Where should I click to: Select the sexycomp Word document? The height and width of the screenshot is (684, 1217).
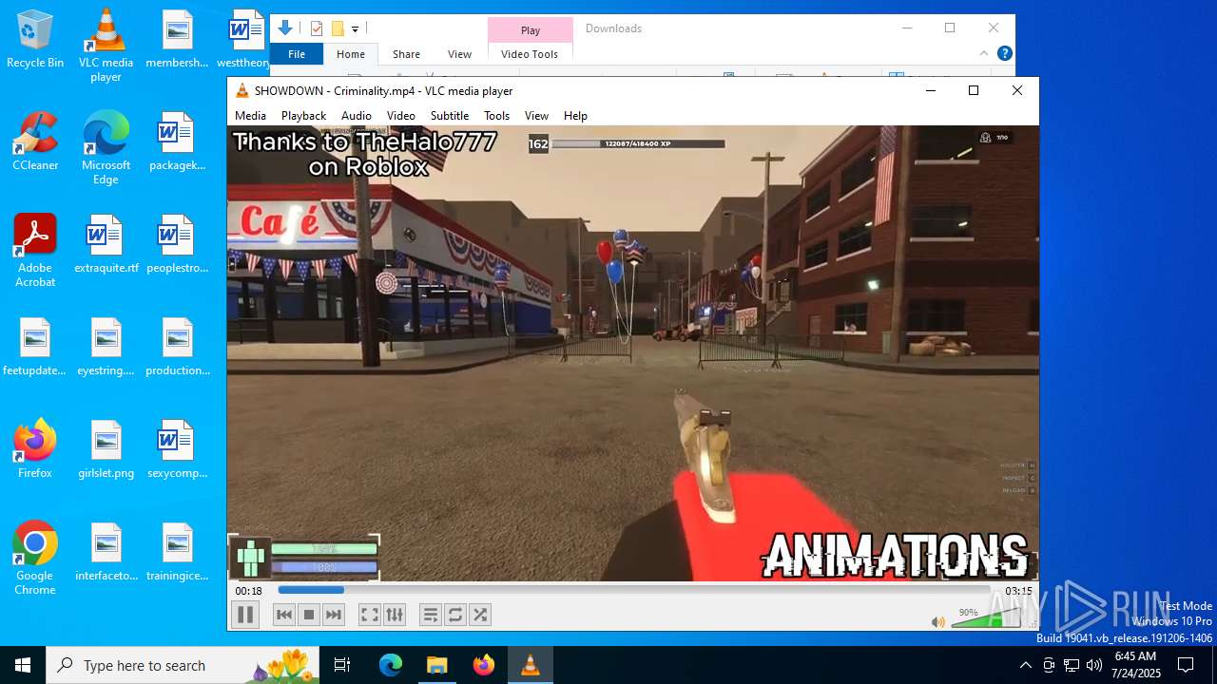point(177,450)
